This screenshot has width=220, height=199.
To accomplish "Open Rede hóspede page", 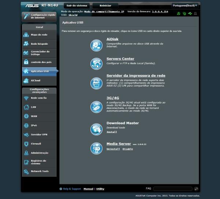I will pyautogui.click(x=39, y=44).
